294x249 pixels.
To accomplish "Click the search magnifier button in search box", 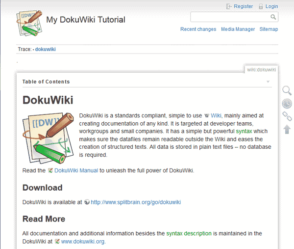I will click(273, 17).
